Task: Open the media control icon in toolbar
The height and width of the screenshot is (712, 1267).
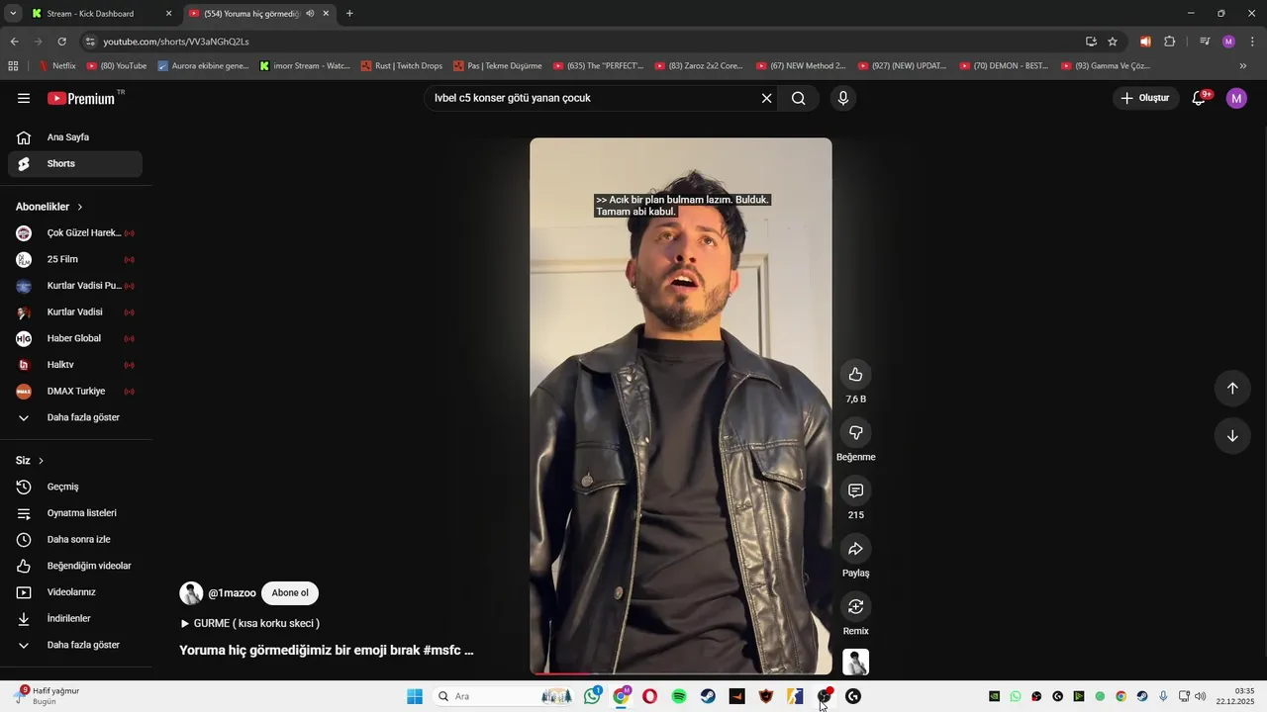Action: [x=1205, y=42]
